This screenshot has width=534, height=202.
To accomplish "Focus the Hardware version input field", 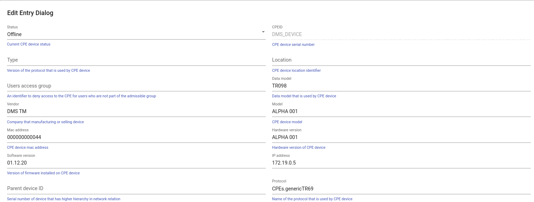I will click(401, 137).
